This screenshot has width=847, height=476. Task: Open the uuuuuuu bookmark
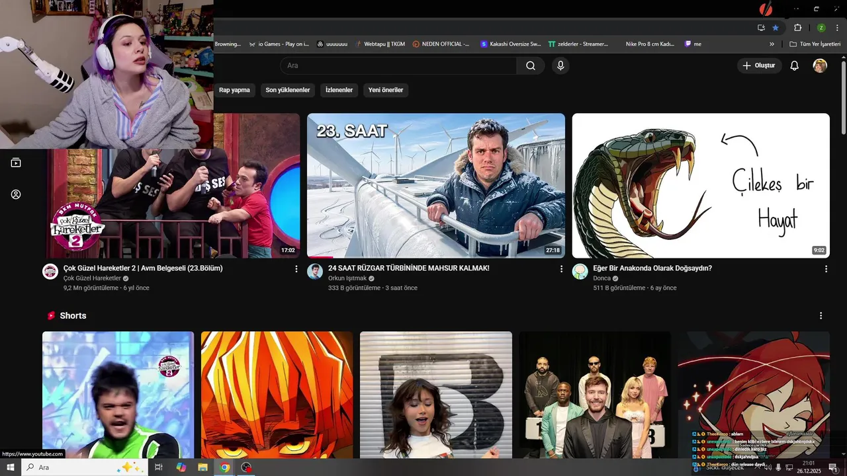coord(332,44)
